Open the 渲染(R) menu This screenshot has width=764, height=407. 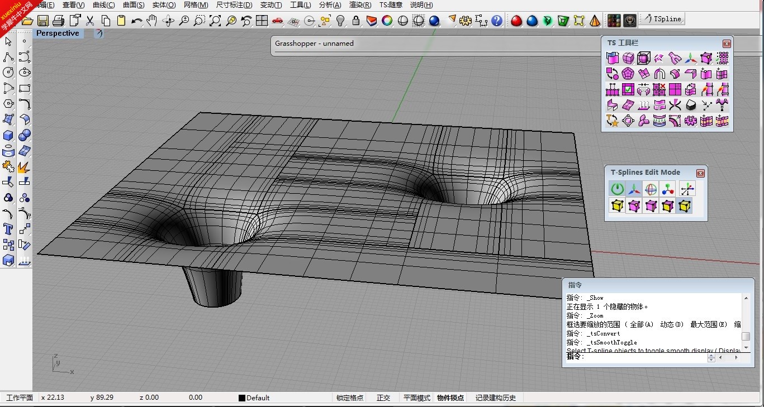360,5
